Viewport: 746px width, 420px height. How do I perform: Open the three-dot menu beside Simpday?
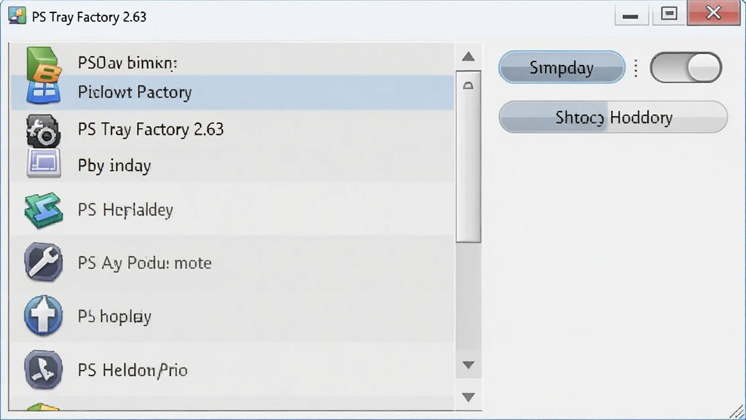click(x=636, y=68)
